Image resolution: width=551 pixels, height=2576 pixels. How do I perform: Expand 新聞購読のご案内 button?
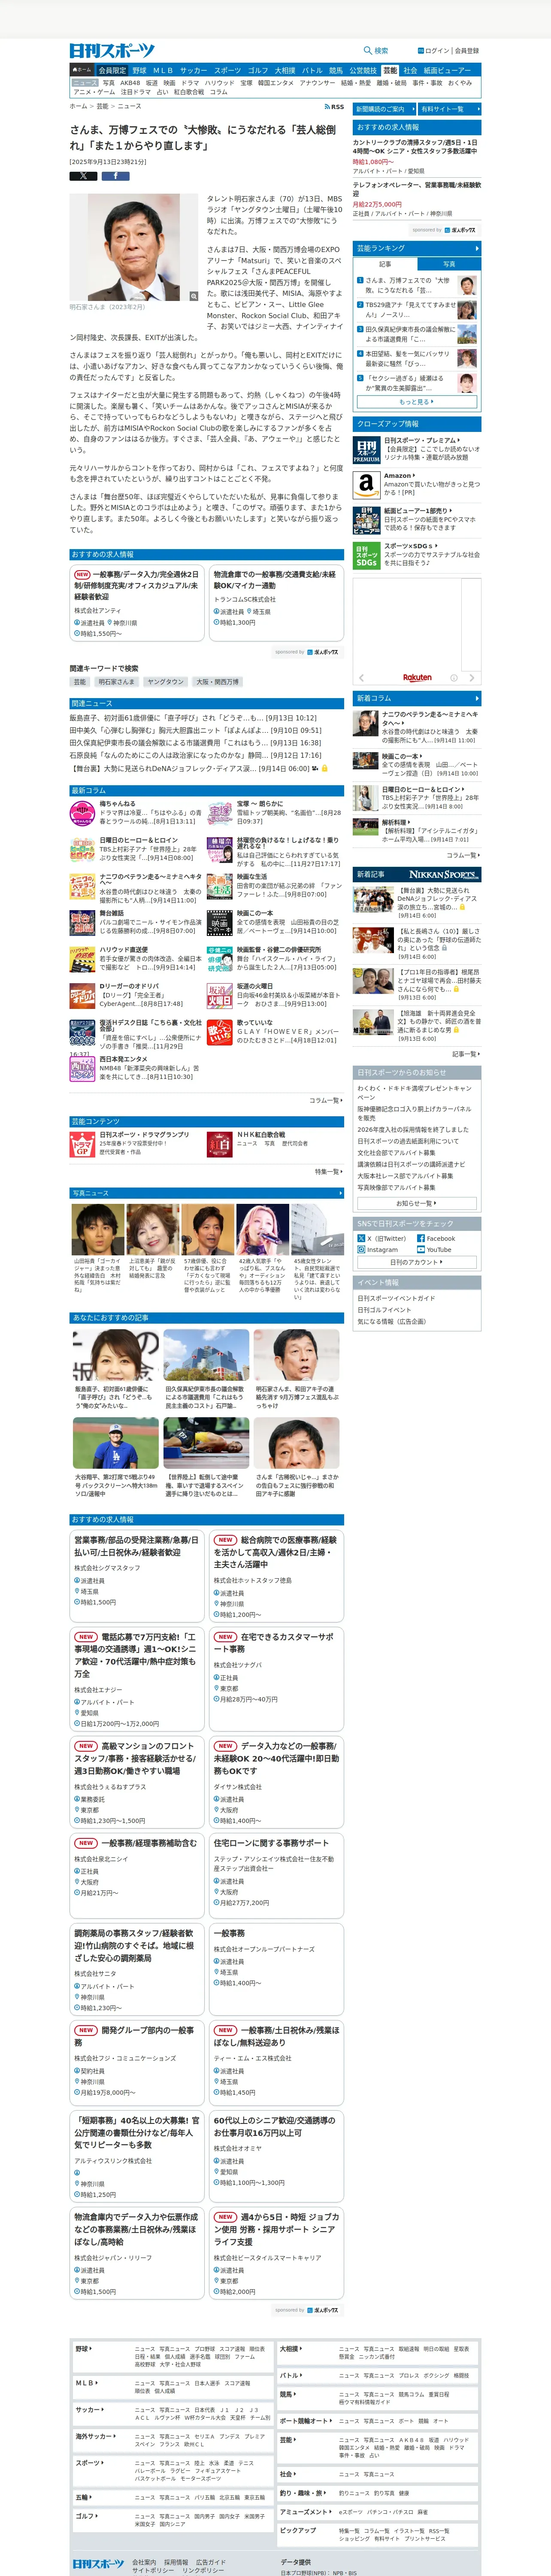click(384, 109)
